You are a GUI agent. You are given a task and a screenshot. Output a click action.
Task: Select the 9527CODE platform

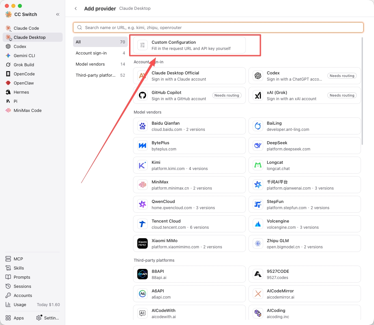(x=305, y=274)
